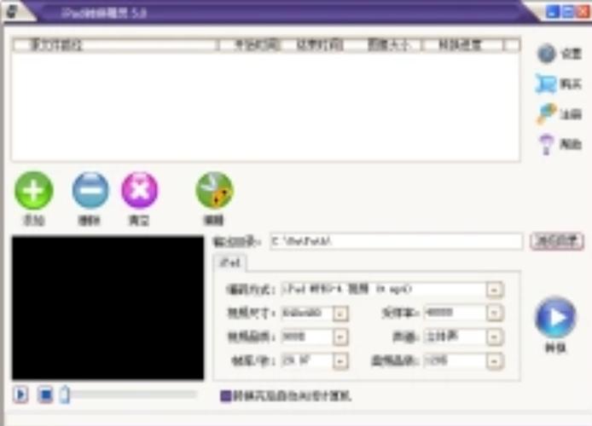Stop the preview video
The image size is (592, 426).
45,394
